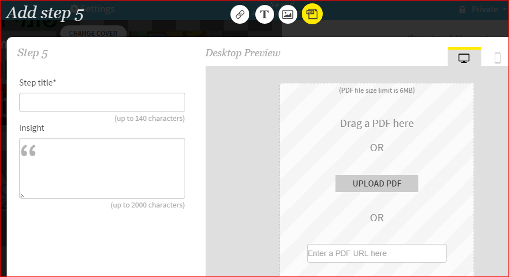Click the 'Insight' field label
The height and width of the screenshot is (277, 509).
pyautogui.click(x=32, y=128)
